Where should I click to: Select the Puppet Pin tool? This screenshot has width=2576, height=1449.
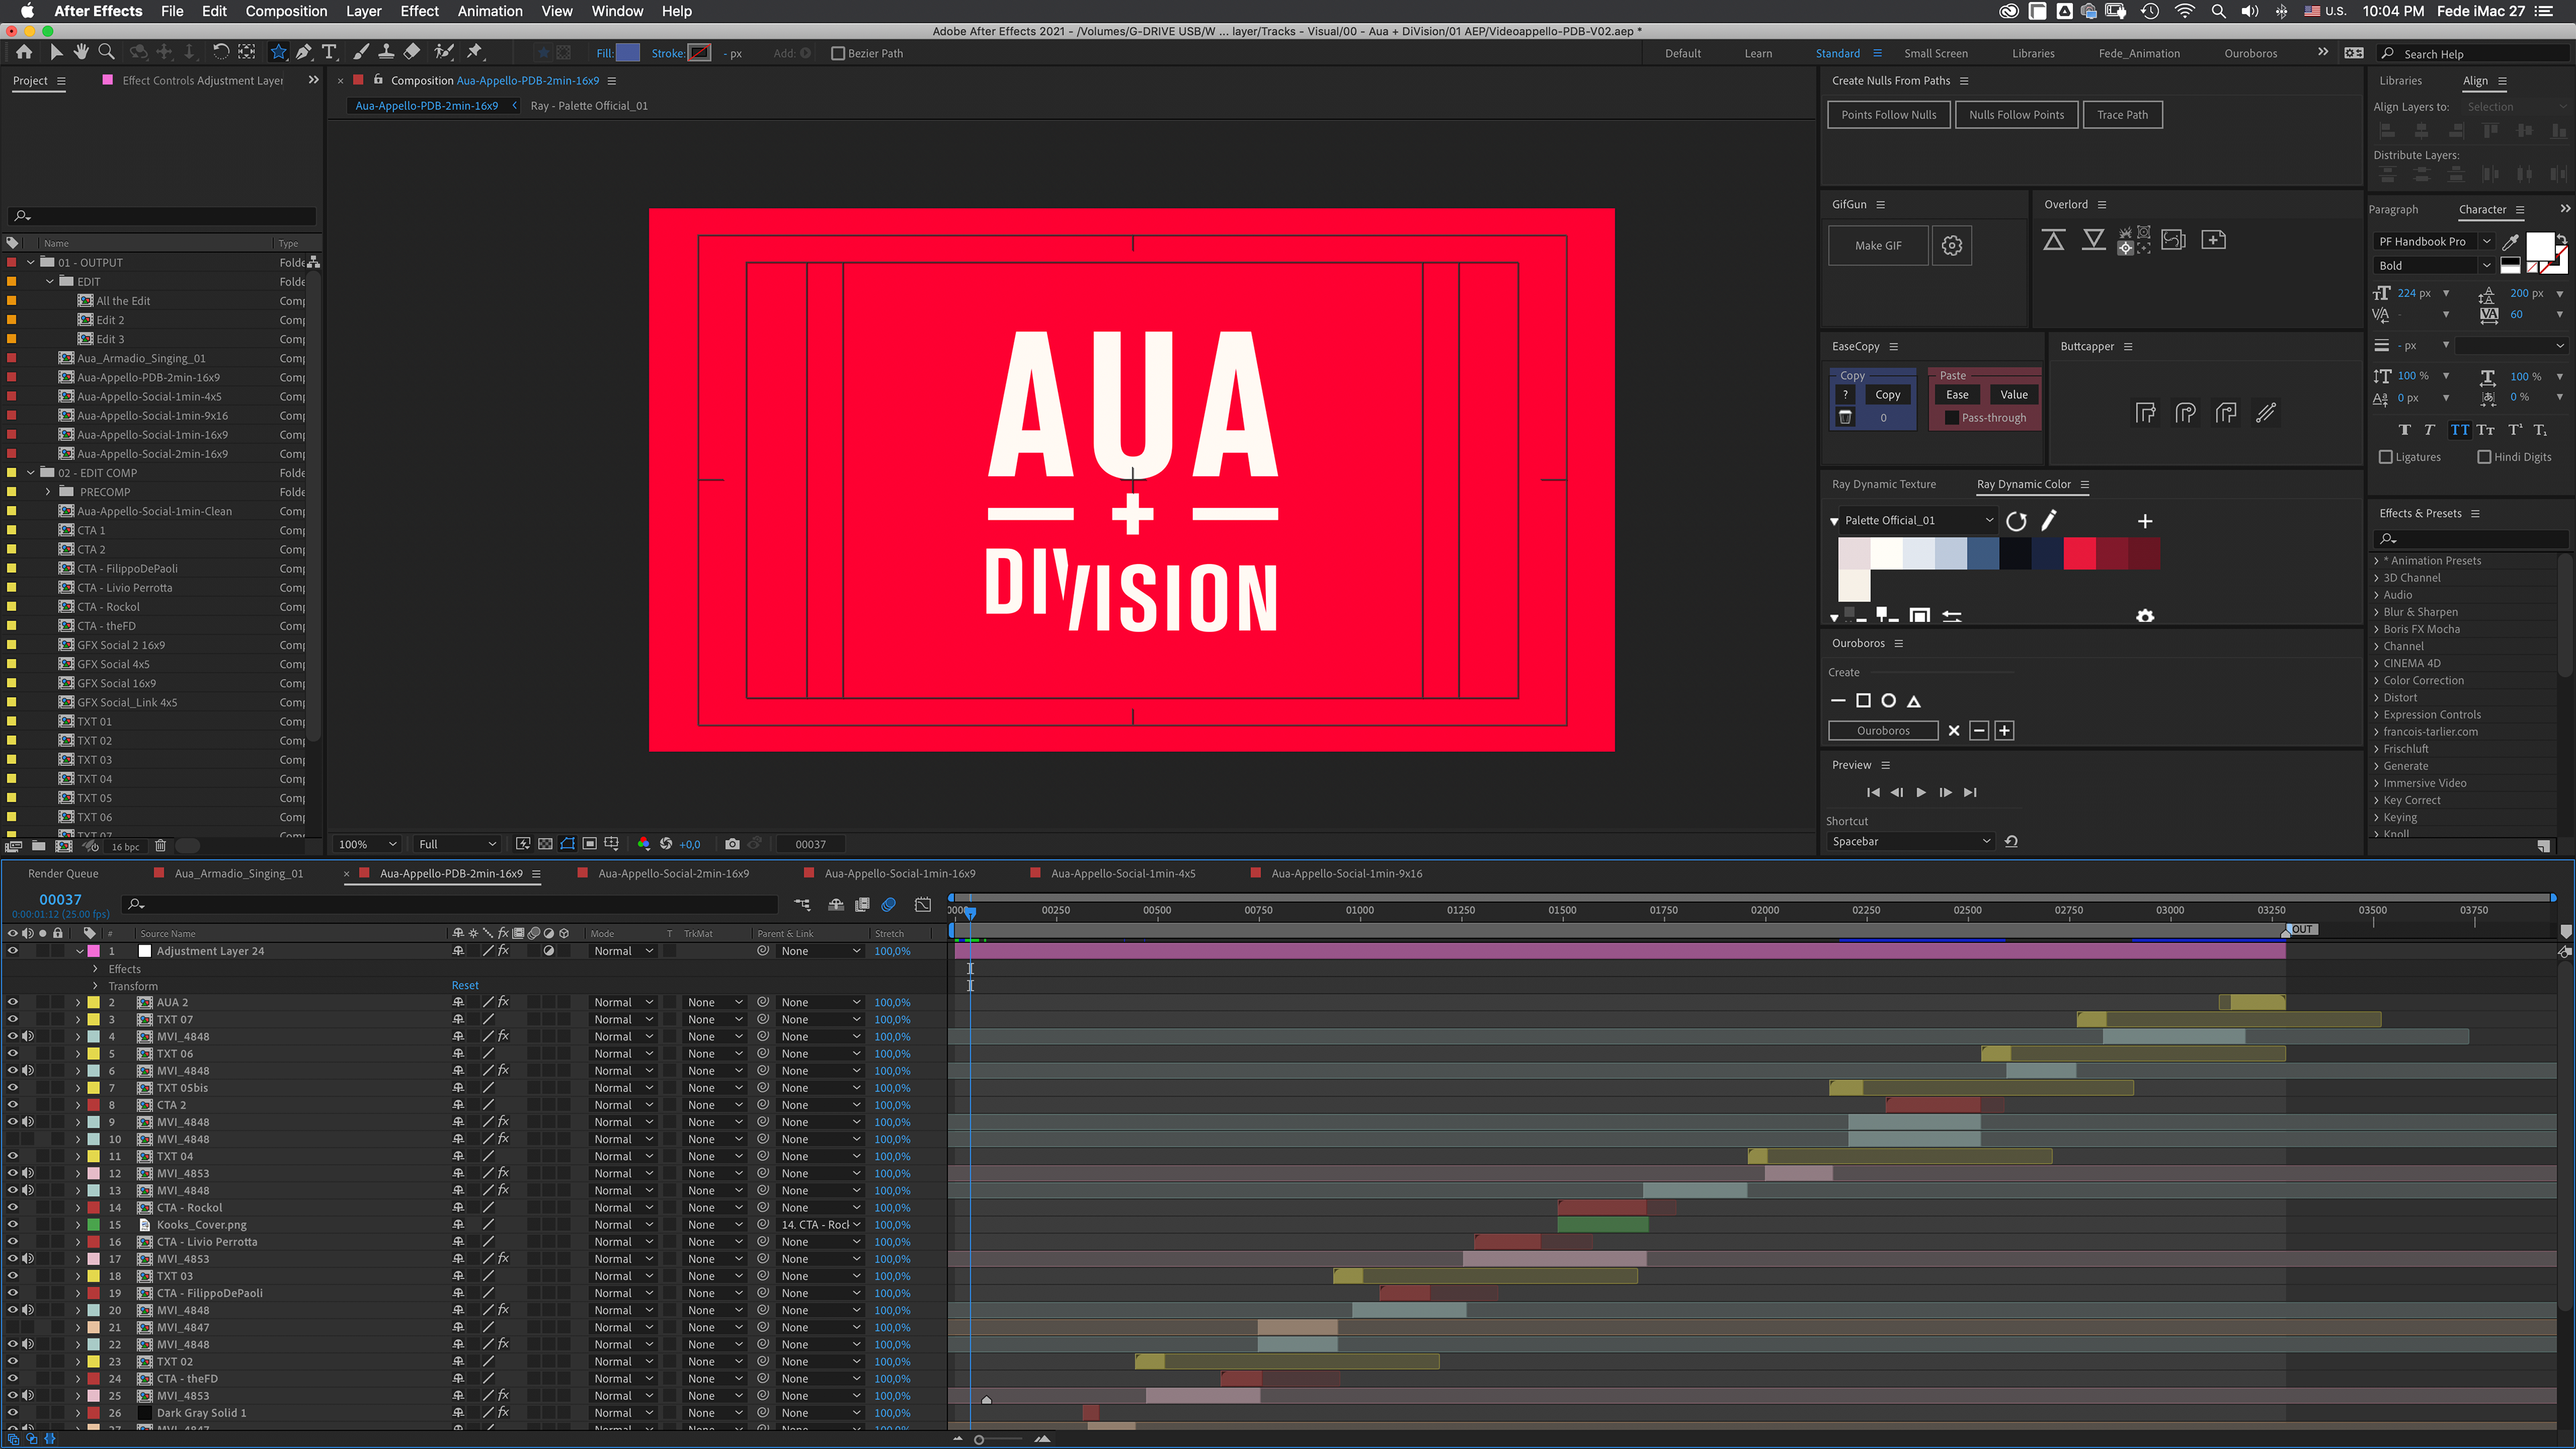point(475,52)
